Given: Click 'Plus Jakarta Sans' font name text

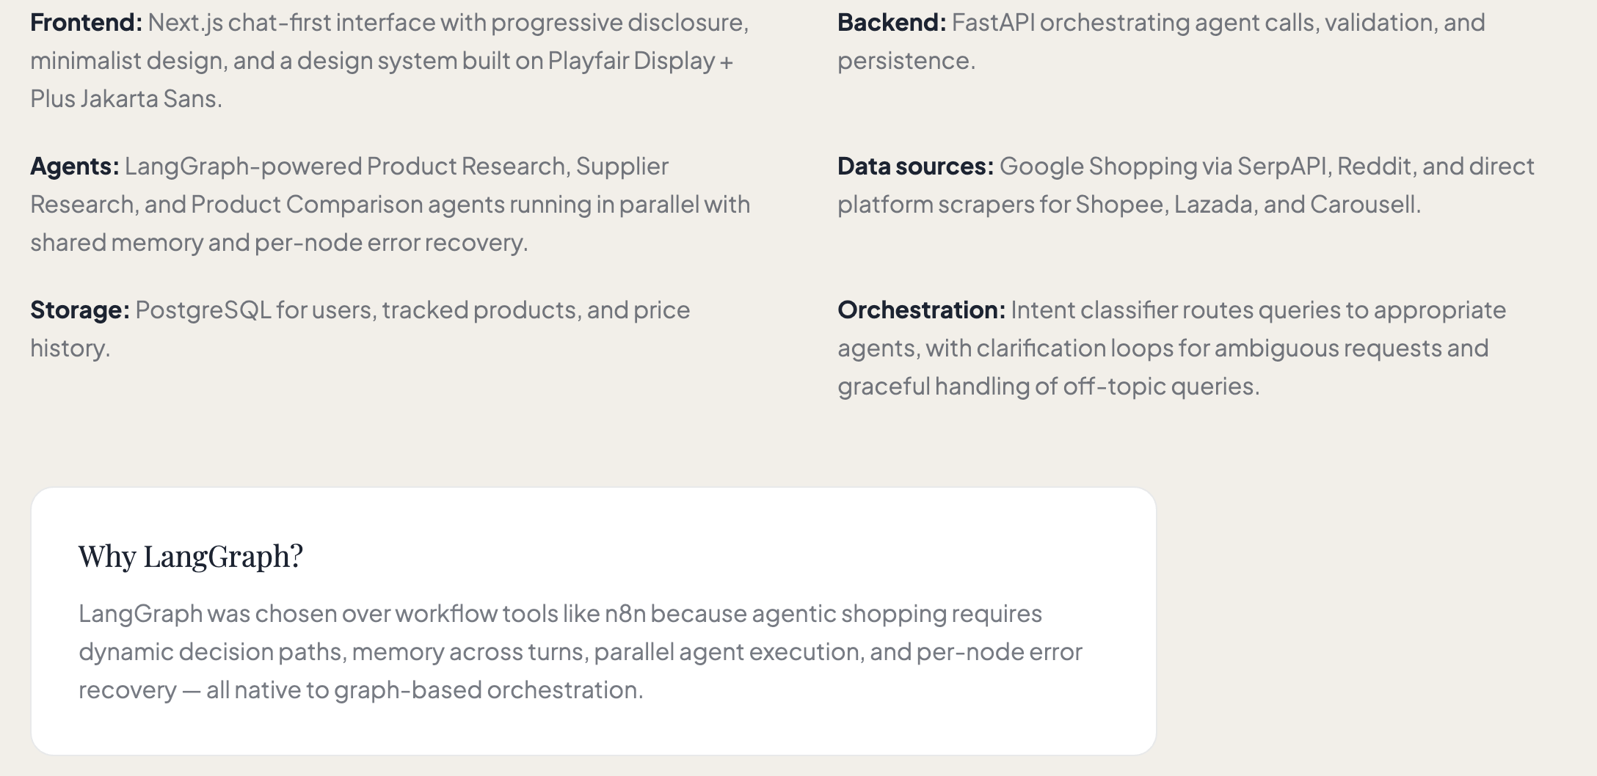Looking at the screenshot, I should (124, 99).
